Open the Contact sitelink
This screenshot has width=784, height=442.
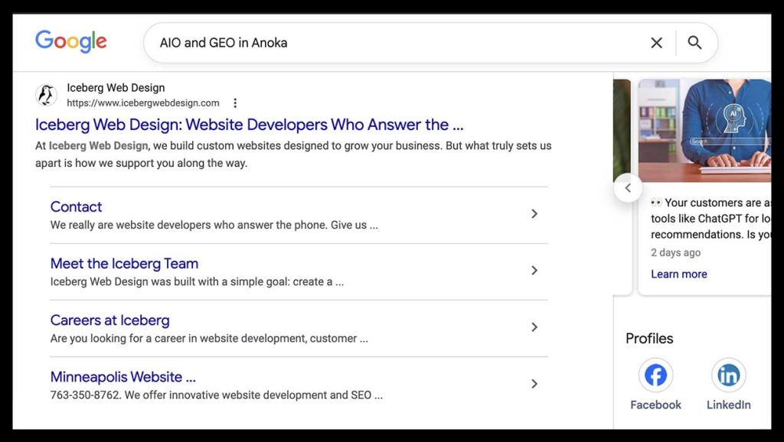pos(76,206)
